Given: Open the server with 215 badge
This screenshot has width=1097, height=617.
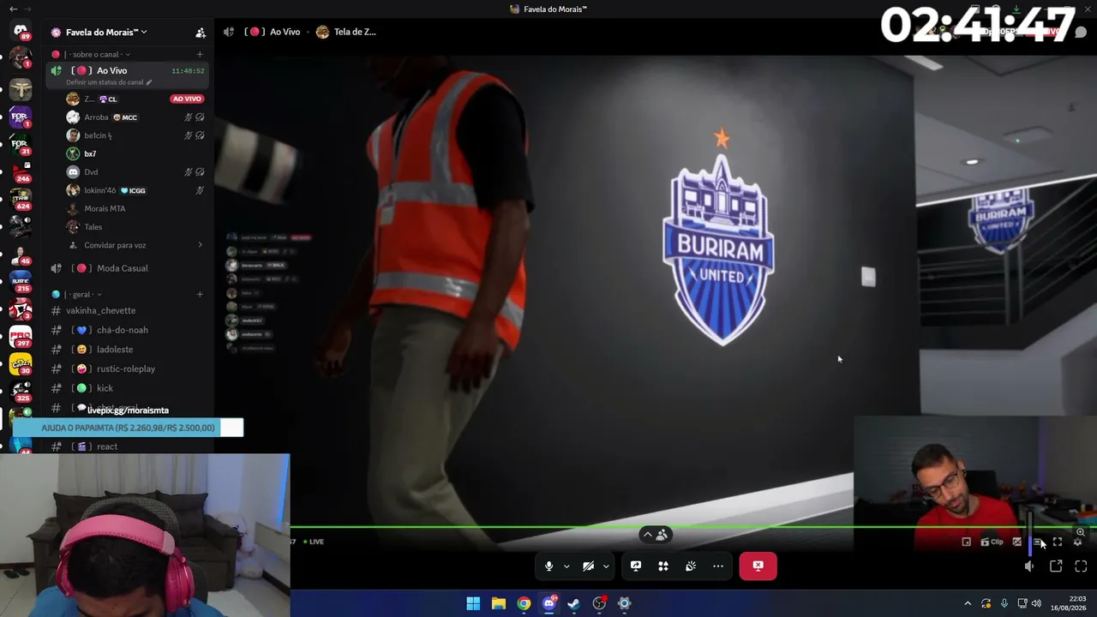Looking at the screenshot, I should pyautogui.click(x=21, y=281).
